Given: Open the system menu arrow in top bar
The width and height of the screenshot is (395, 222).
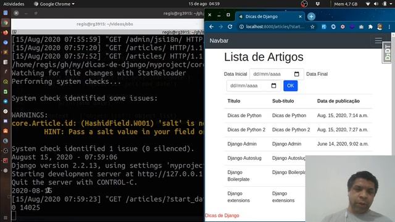Looking at the screenshot, I should pos(391,4).
